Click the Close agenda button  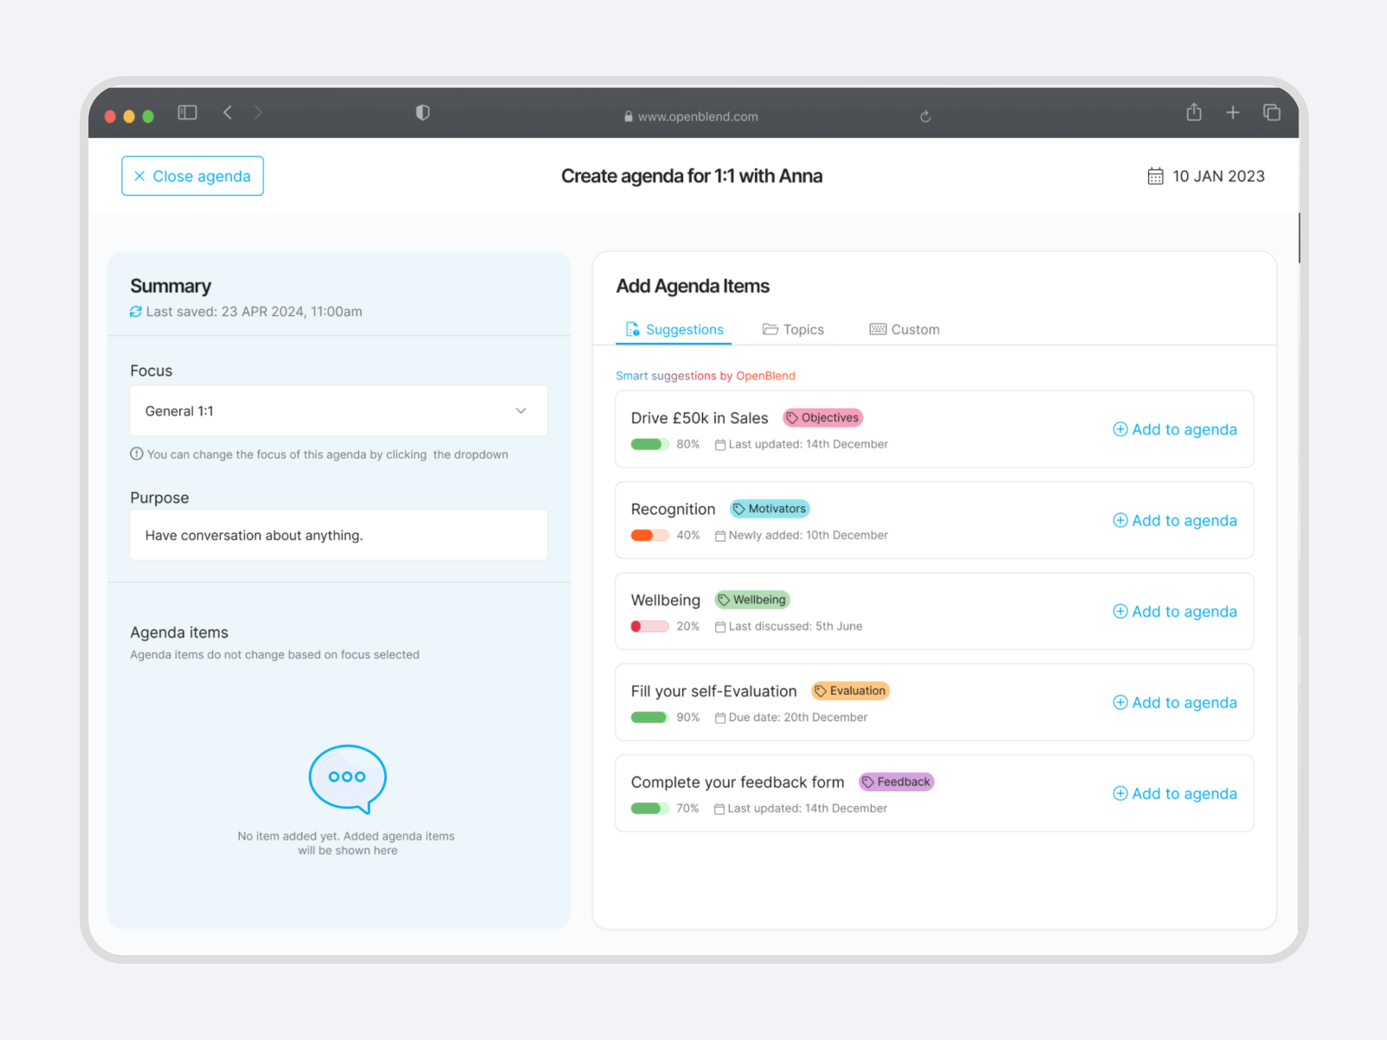(x=192, y=176)
